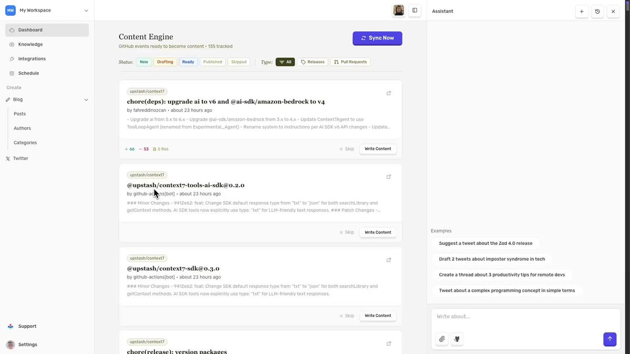This screenshot has height=354, width=630.
Task: Open the Dashboard sidebar item
Action: [x=47, y=30]
